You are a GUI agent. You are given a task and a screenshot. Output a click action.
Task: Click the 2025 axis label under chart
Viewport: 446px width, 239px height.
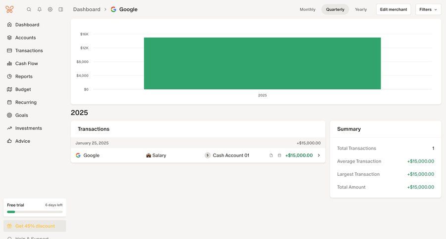pos(262,95)
